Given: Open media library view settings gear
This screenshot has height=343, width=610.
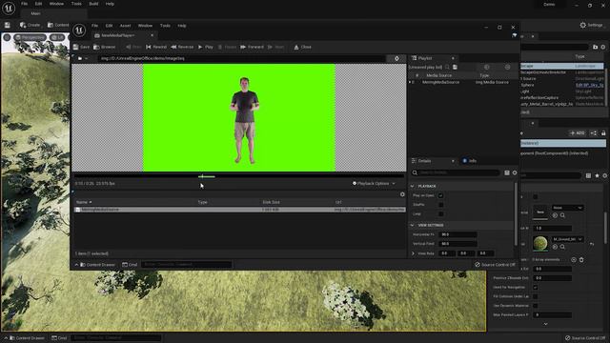Looking at the screenshot, I should (402, 194).
